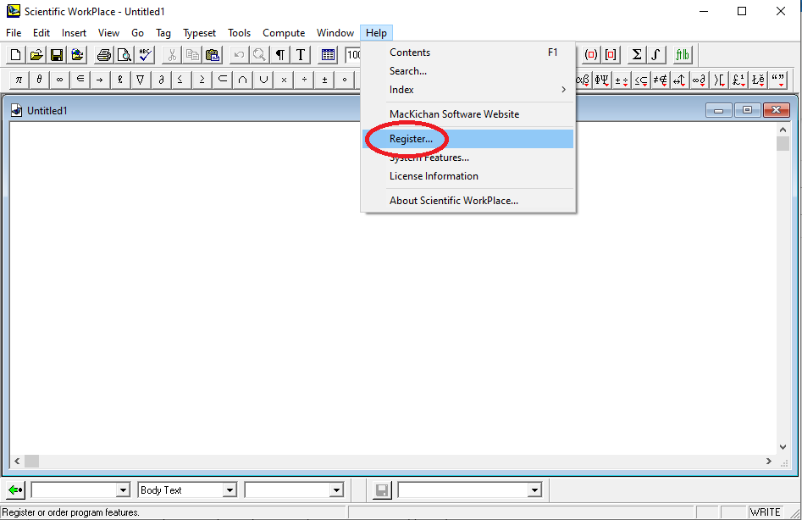
Task: Open the Body Text tag dropdown
Action: pyautogui.click(x=230, y=490)
